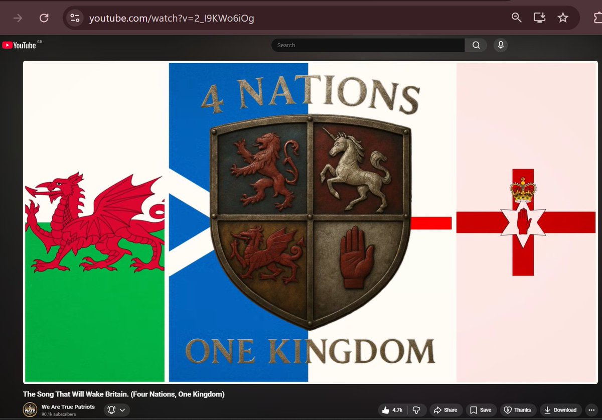Go to the YouTube home logo
Viewport: 602px width, 420px height.
click(x=19, y=45)
